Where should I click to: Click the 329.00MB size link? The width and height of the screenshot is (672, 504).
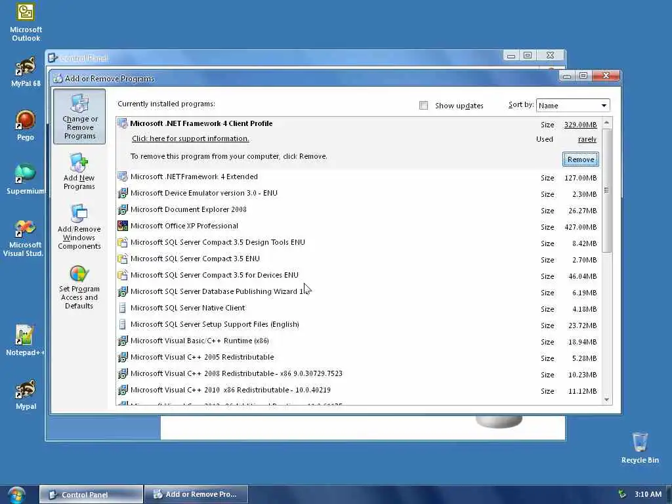[580, 125]
